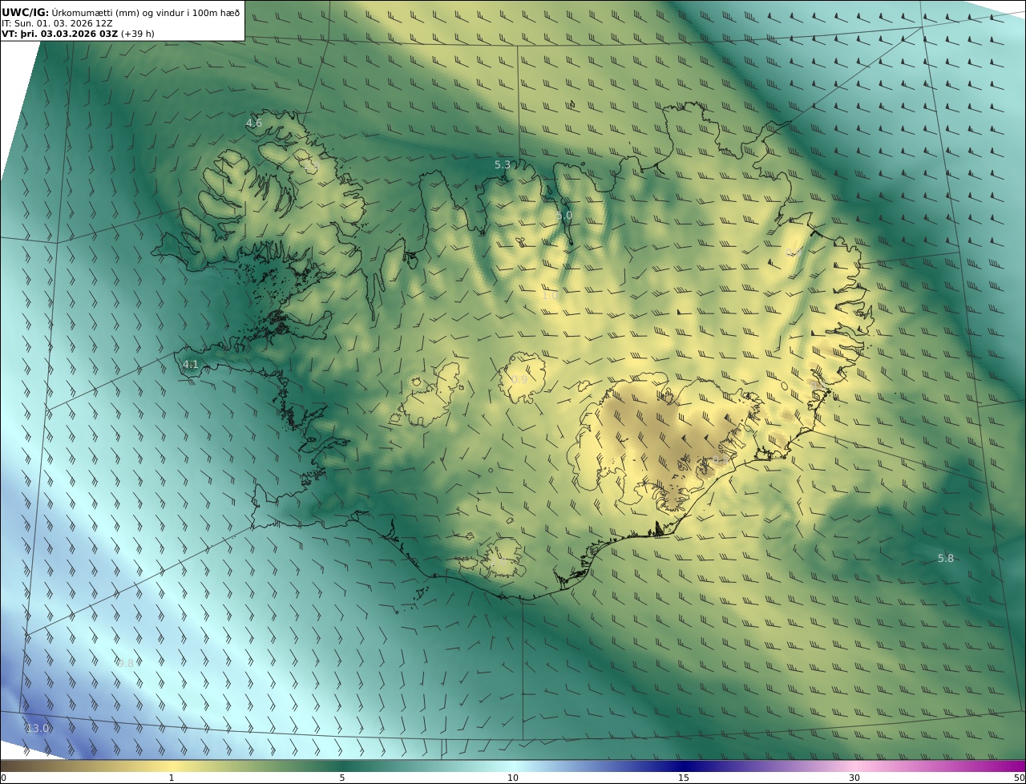Viewport: 1026px width, 784px height.
Task: Click the 4.6 value label over Westfjords
Action: pyautogui.click(x=253, y=123)
